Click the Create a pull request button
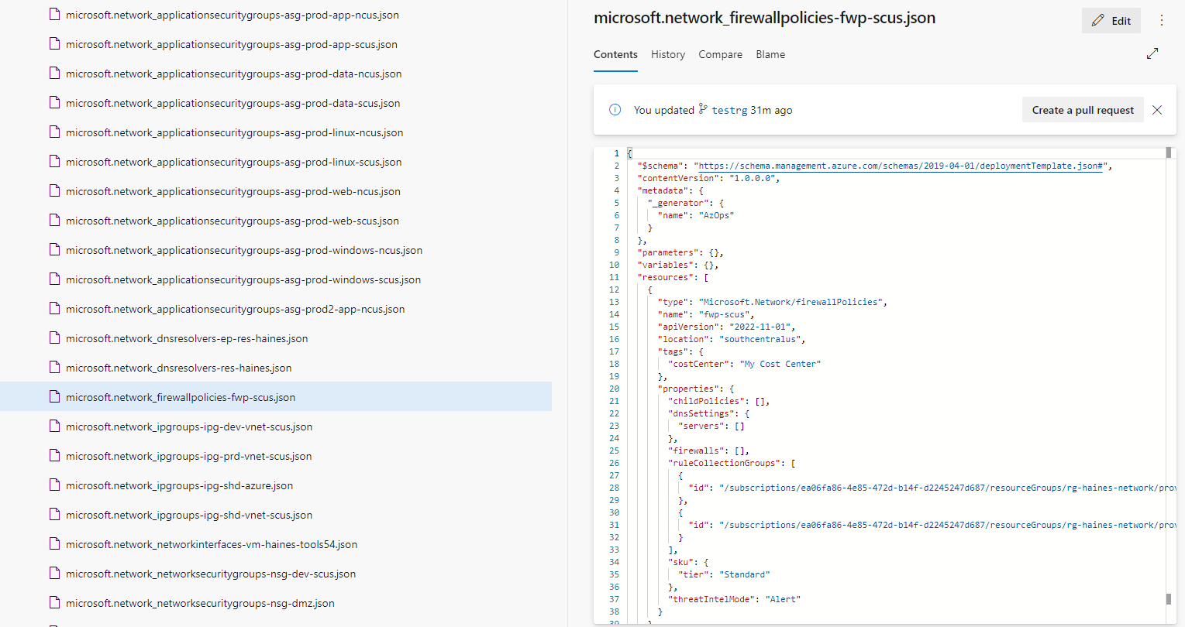 [x=1083, y=110]
